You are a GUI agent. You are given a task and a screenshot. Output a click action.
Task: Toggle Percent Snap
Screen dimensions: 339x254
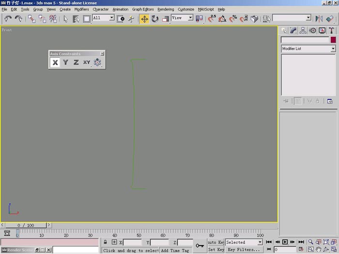[x=233, y=19]
